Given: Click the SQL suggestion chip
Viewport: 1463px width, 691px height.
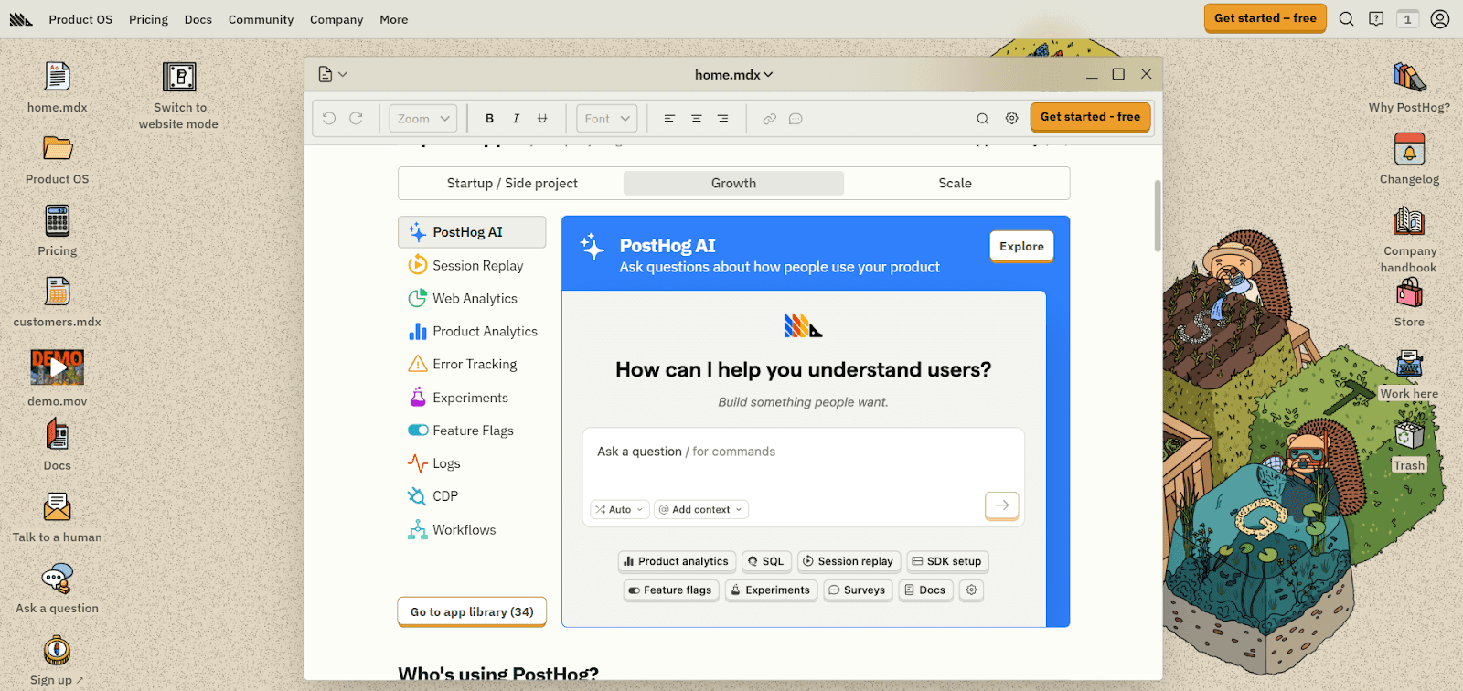Looking at the screenshot, I should (766, 561).
